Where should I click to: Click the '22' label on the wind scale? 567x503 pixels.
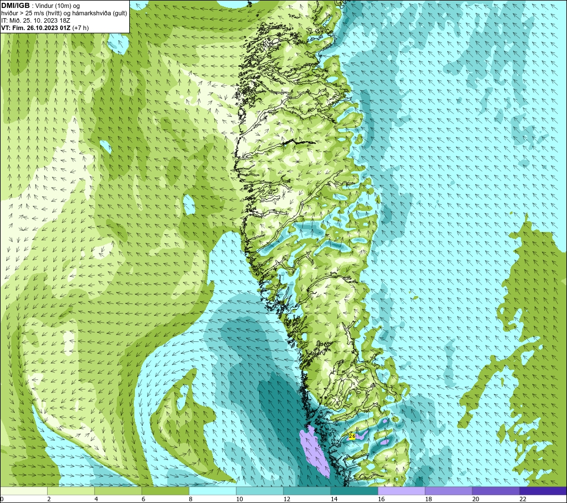(523, 500)
